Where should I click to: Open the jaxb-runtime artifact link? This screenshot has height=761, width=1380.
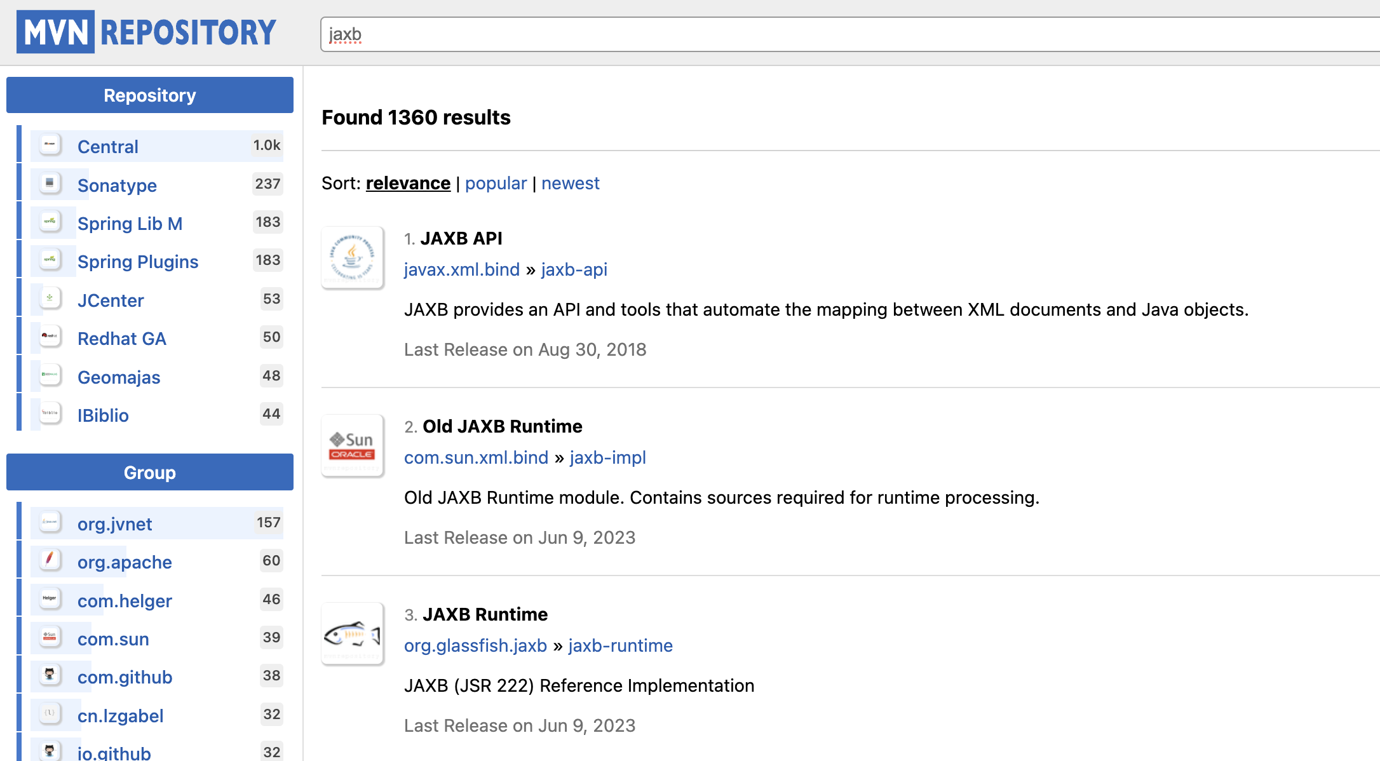coord(621,645)
